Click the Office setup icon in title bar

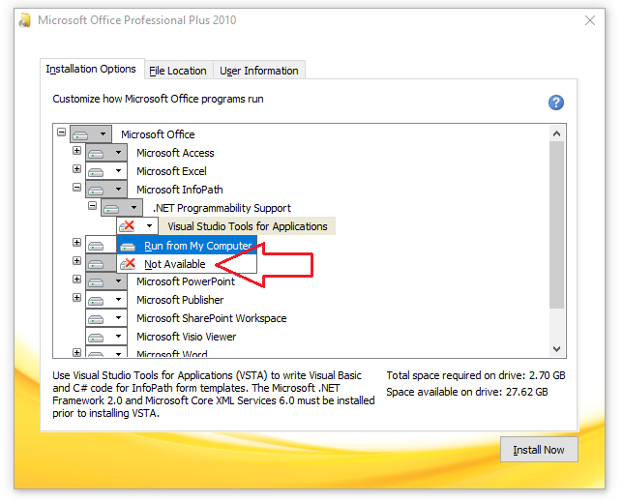[24, 20]
